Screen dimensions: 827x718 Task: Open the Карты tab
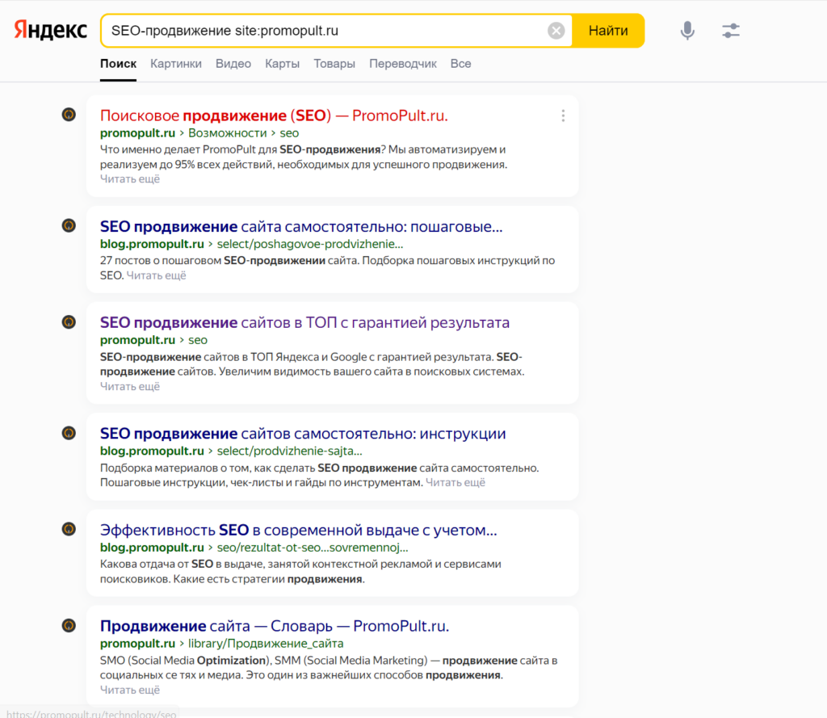coord(282,64)
